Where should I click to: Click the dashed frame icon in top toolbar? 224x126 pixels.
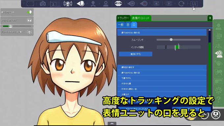click(x=30, y=4)
